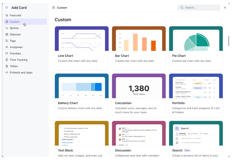Open the Assignees category

(25, 47)
